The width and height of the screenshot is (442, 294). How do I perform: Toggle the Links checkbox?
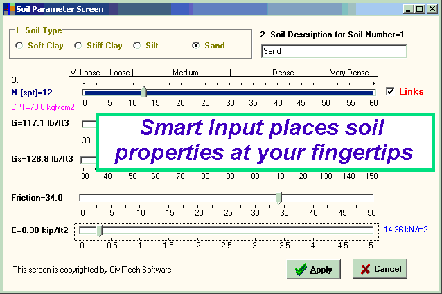pos(390,91)
